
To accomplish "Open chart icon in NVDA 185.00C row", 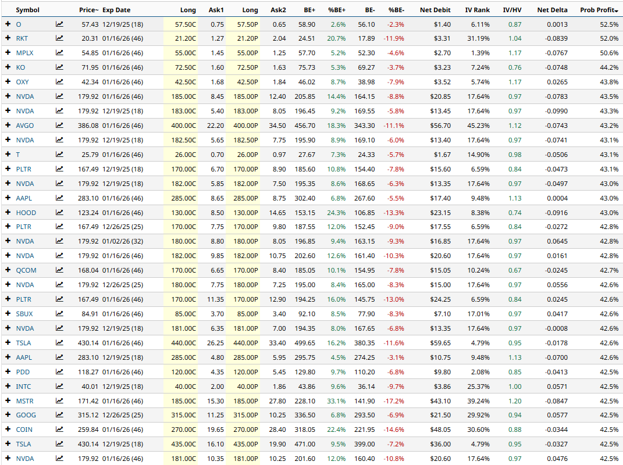I will (59, 96).
